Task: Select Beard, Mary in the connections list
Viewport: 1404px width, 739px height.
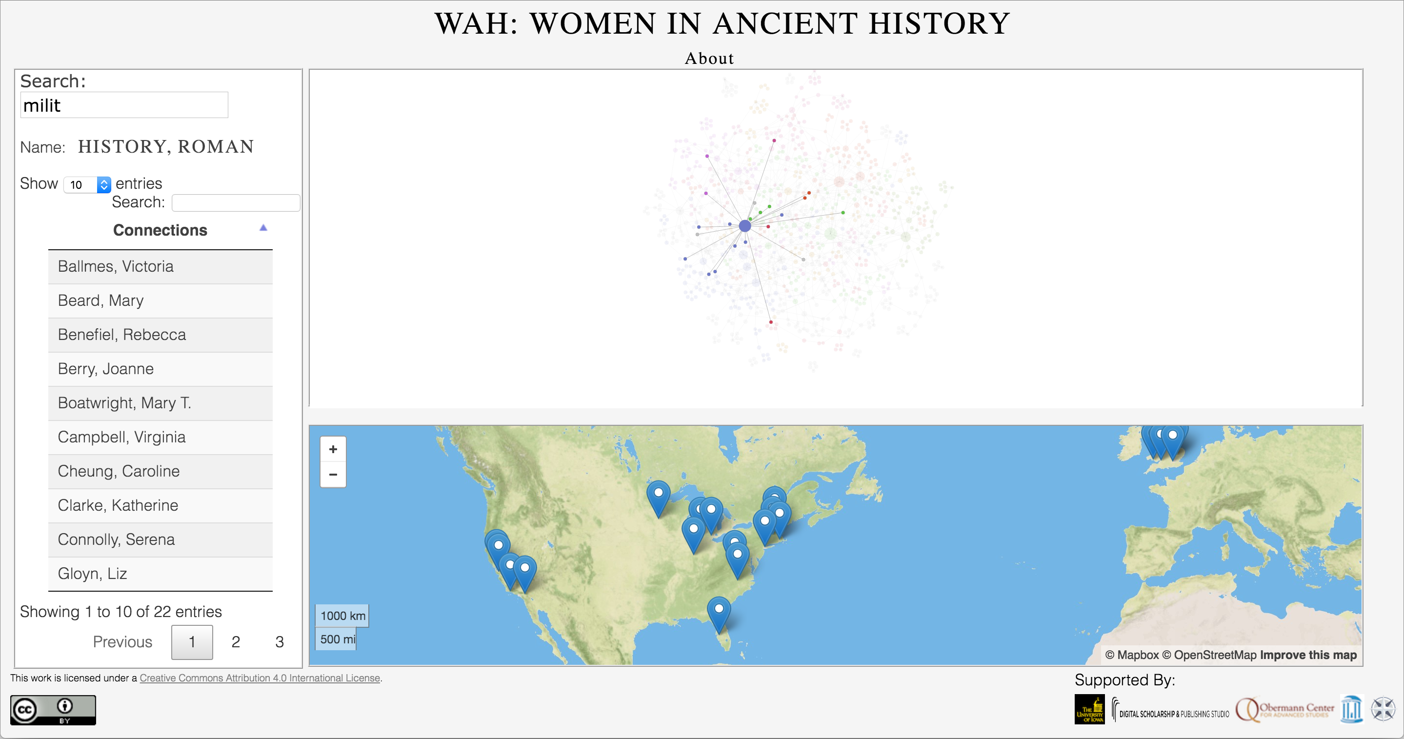Action: 101,300
